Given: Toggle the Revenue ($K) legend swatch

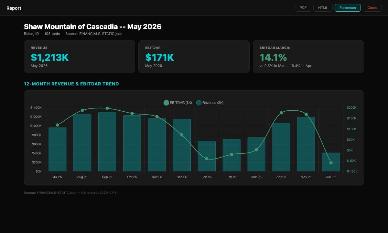Looking at the screenshot, I should point(199,103).
